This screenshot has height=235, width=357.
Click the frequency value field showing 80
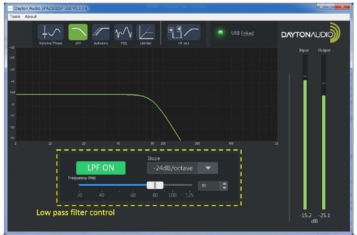pyautogui.click(x=208, y=185)
